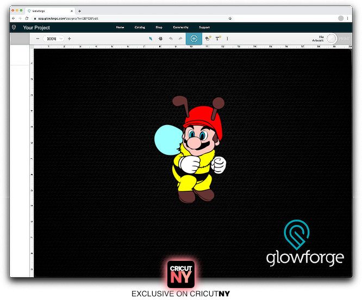Viewport: 362px width, 300px height.
Task: Click the Glowforge logo icon beside Your Project
Action: click(14, 27)
